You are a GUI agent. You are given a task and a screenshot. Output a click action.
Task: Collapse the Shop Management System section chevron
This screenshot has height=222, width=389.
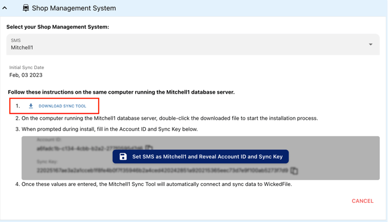[x=5, y=8]
